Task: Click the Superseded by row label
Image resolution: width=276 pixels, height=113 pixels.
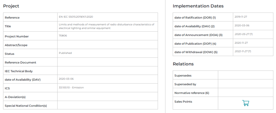Action: pyautogui.click(x=185, y=84)
